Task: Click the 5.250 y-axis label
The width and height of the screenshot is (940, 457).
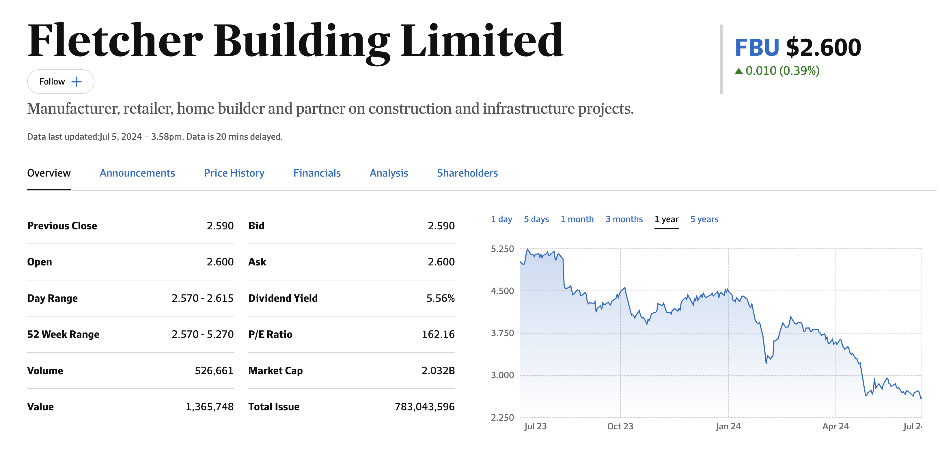Action: coord(502,249)
